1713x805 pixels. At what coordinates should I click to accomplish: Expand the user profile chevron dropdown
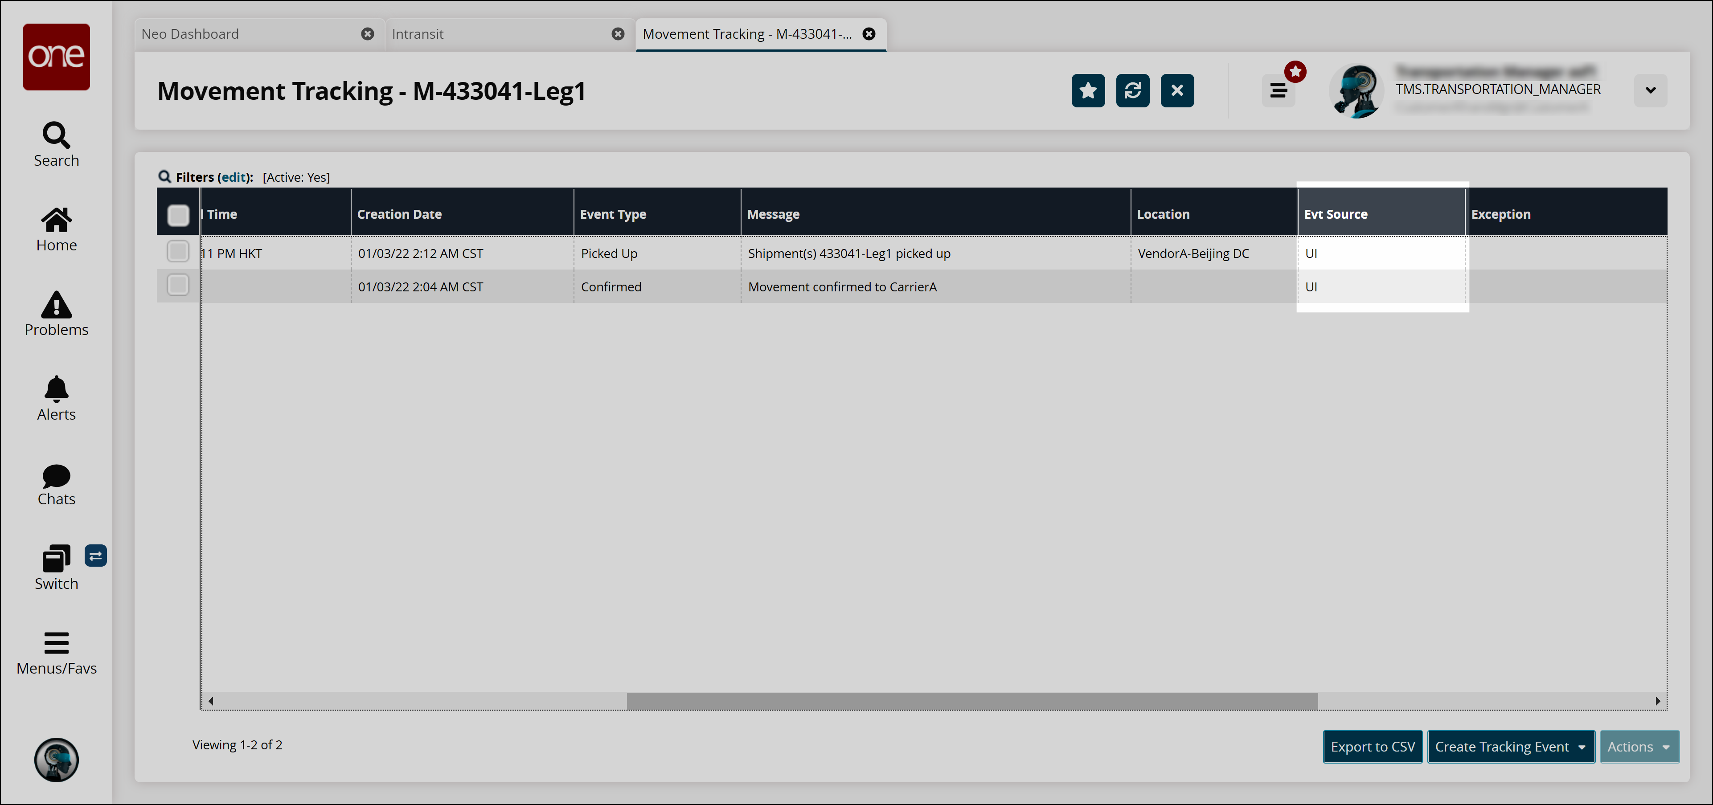click(x=1651, y=90)
